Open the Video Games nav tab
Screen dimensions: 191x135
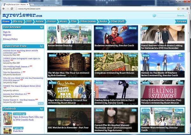tap(88, 22)
